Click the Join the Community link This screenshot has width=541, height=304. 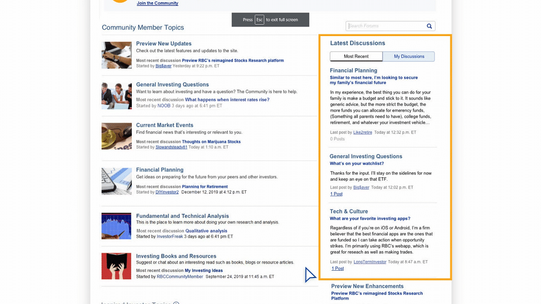click(157, 3)
